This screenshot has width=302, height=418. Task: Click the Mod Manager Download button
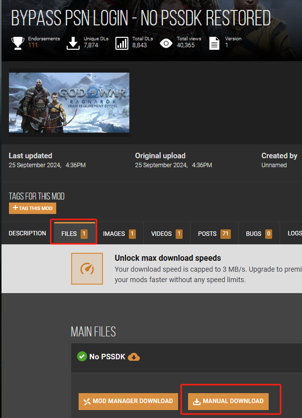tap(128, 401)
